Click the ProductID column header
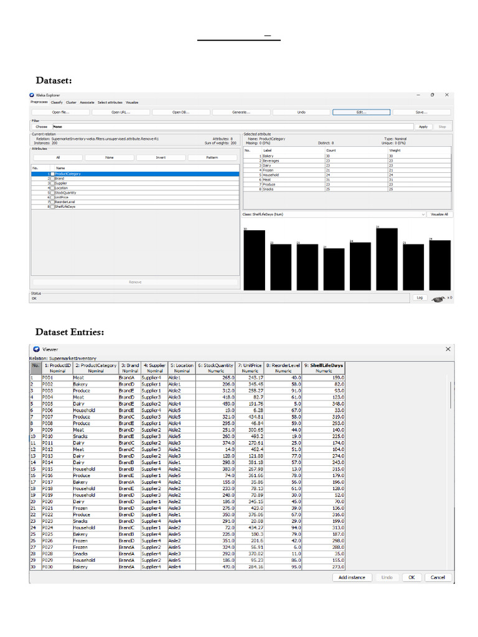Screen dimensions: 478x637 coord(57,368)
